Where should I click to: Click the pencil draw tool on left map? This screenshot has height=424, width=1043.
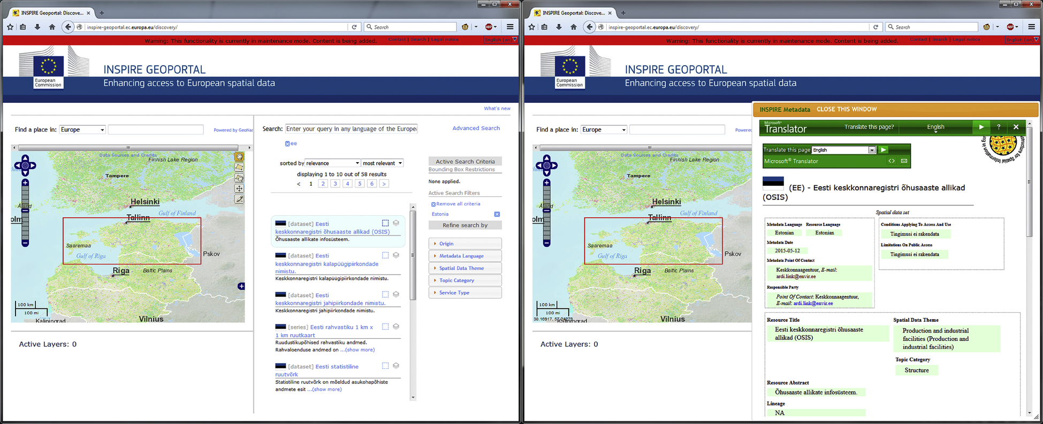(239, 199)
